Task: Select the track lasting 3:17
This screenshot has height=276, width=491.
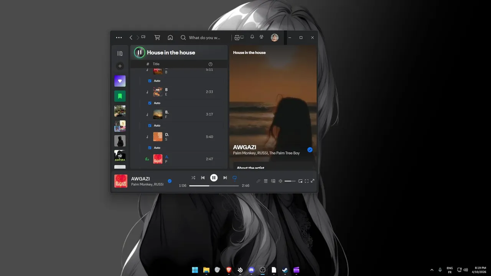Action: click(x=179, y=114)
